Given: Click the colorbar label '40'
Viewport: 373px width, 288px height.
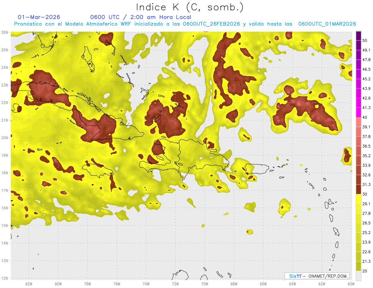Looking at the screenshot, I should [365, 117].
